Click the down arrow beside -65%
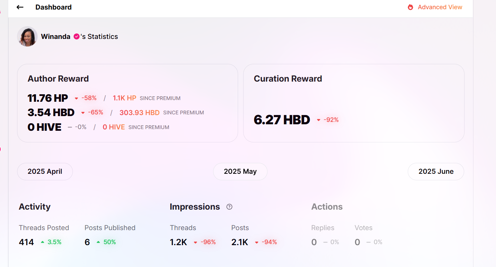 (83, 113)
